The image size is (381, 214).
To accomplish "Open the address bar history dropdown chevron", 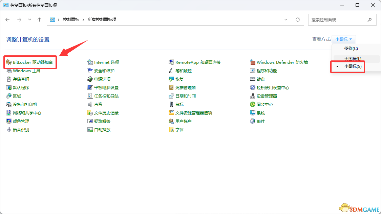I will (x=286, y=20).
